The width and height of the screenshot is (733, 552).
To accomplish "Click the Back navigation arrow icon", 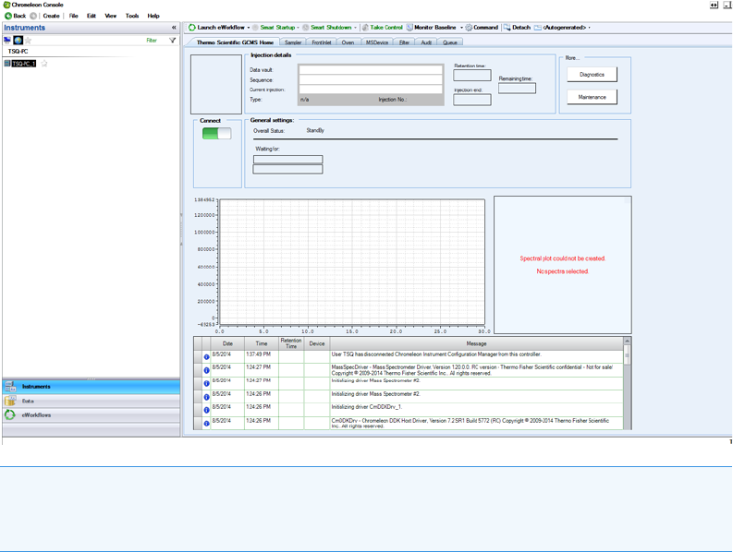I will click(8, 16).
